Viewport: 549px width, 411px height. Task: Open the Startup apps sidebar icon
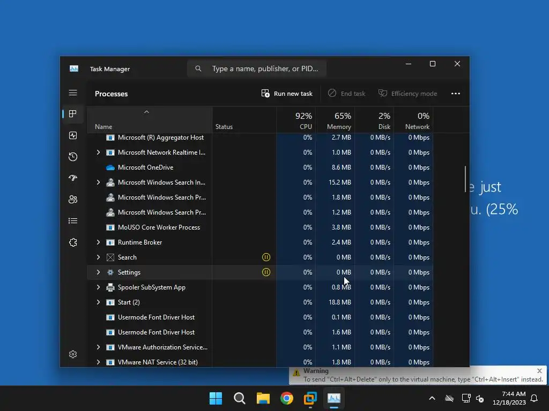pyautogui.click(x=73, y=178)
